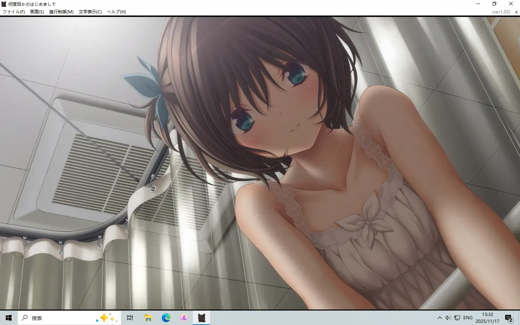520x325 pixels.
Task: Click the speaker volume icon
Action: (x=448, y=318)
